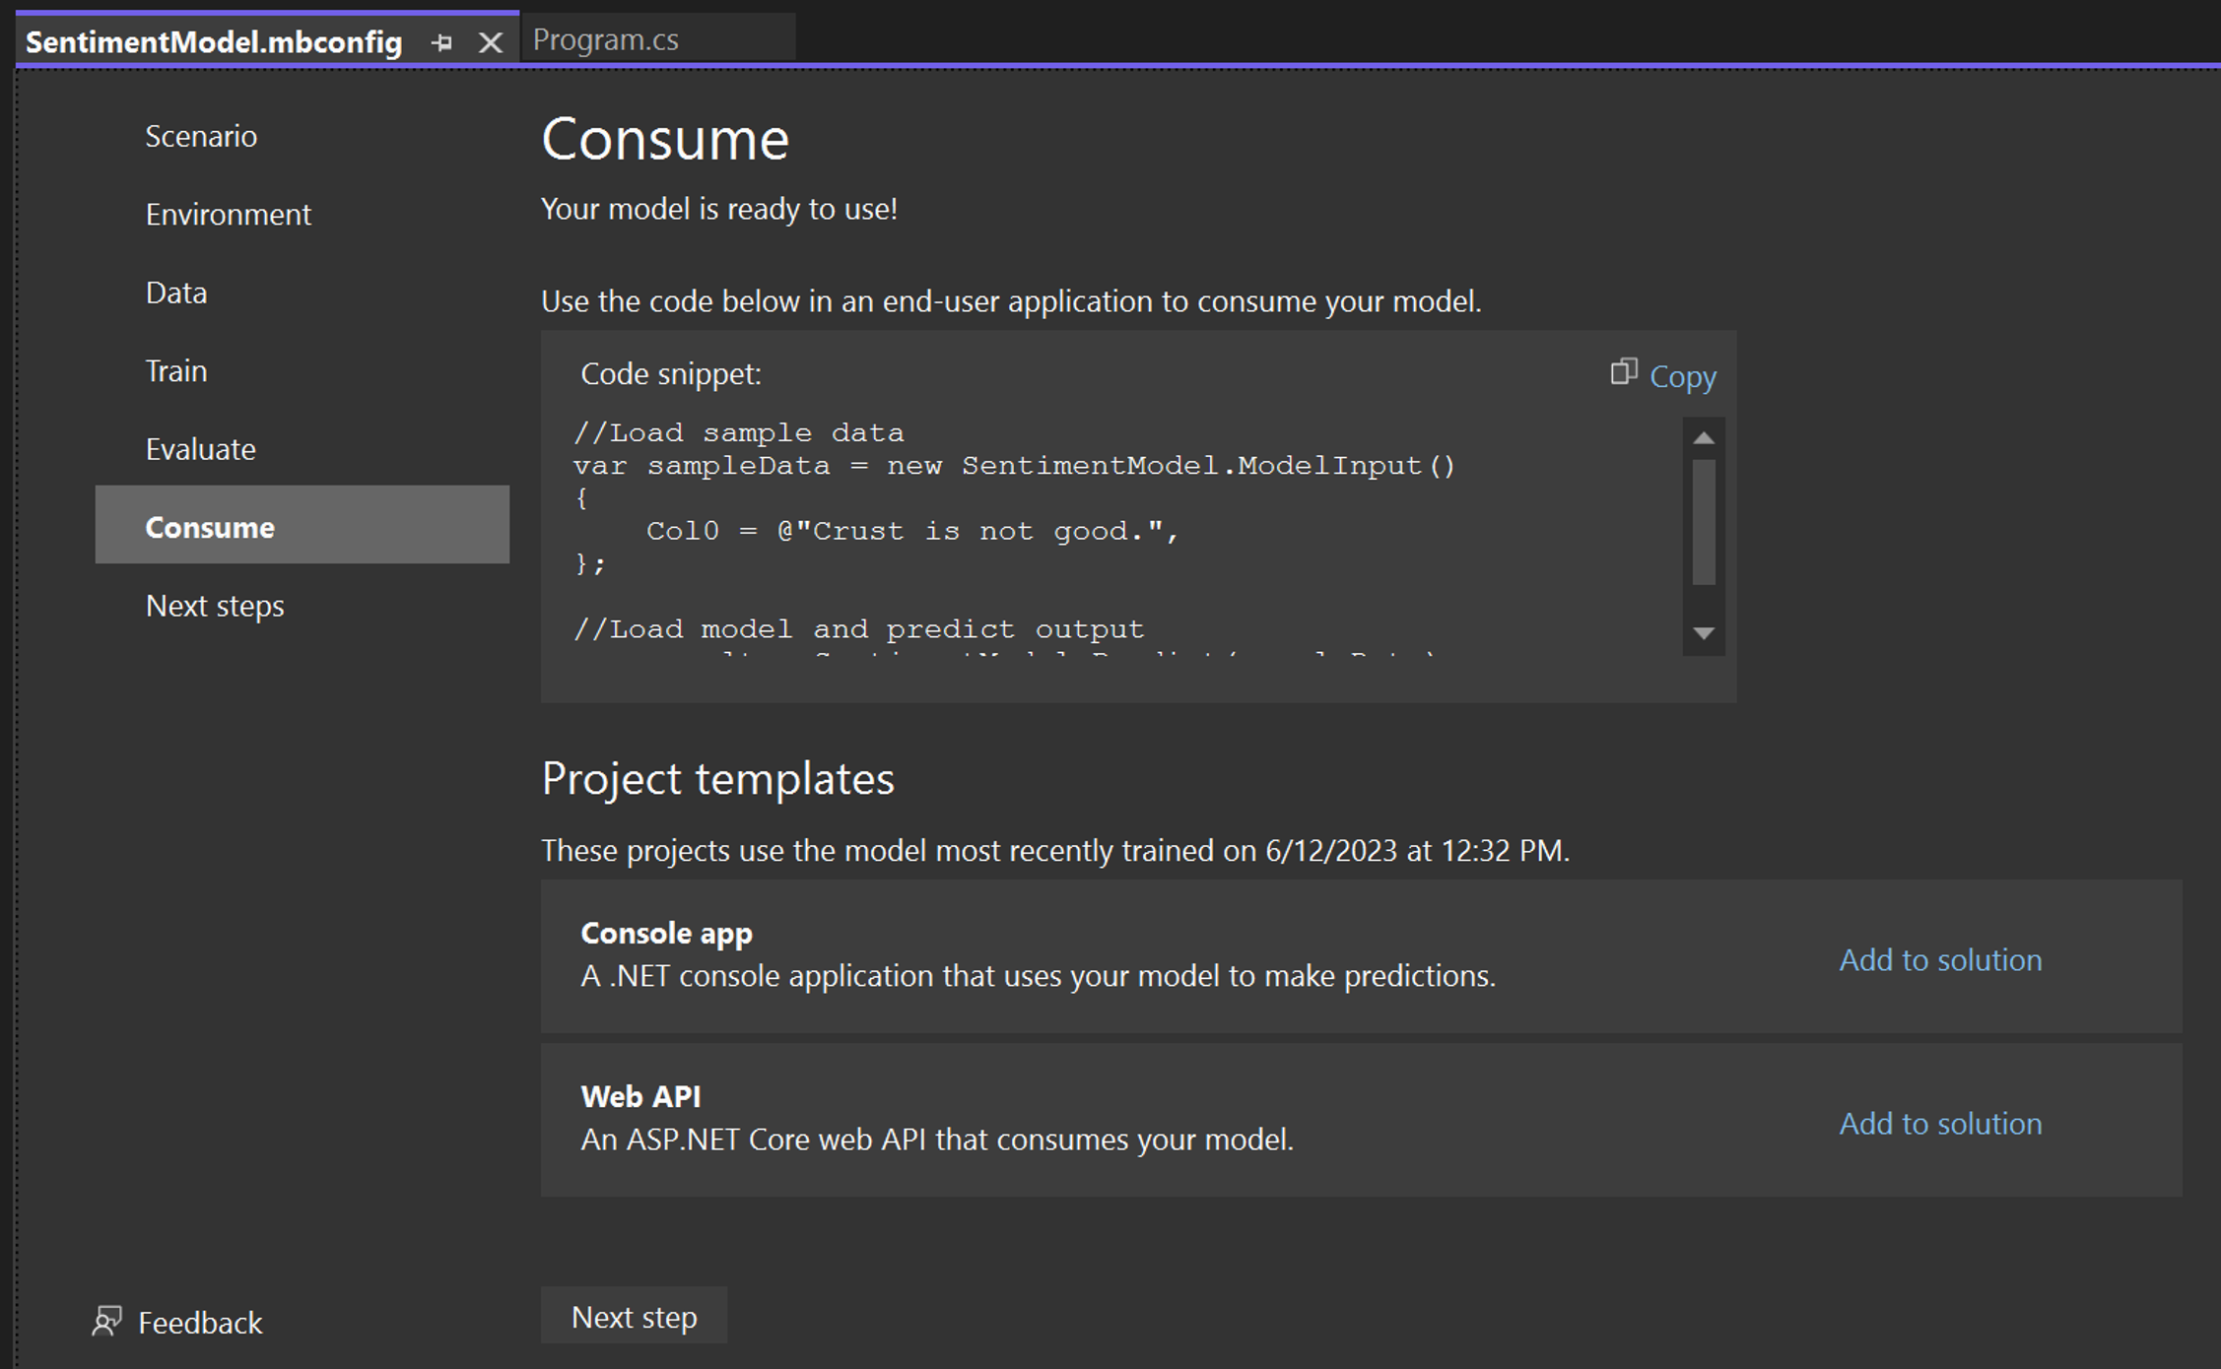Click the Feedback text link
Image resolution: width=2221 pixels, height=1369 pixels.
click(200, 1322)
